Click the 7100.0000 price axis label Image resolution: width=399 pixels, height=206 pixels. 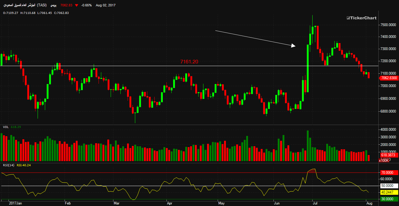point(388,74)
